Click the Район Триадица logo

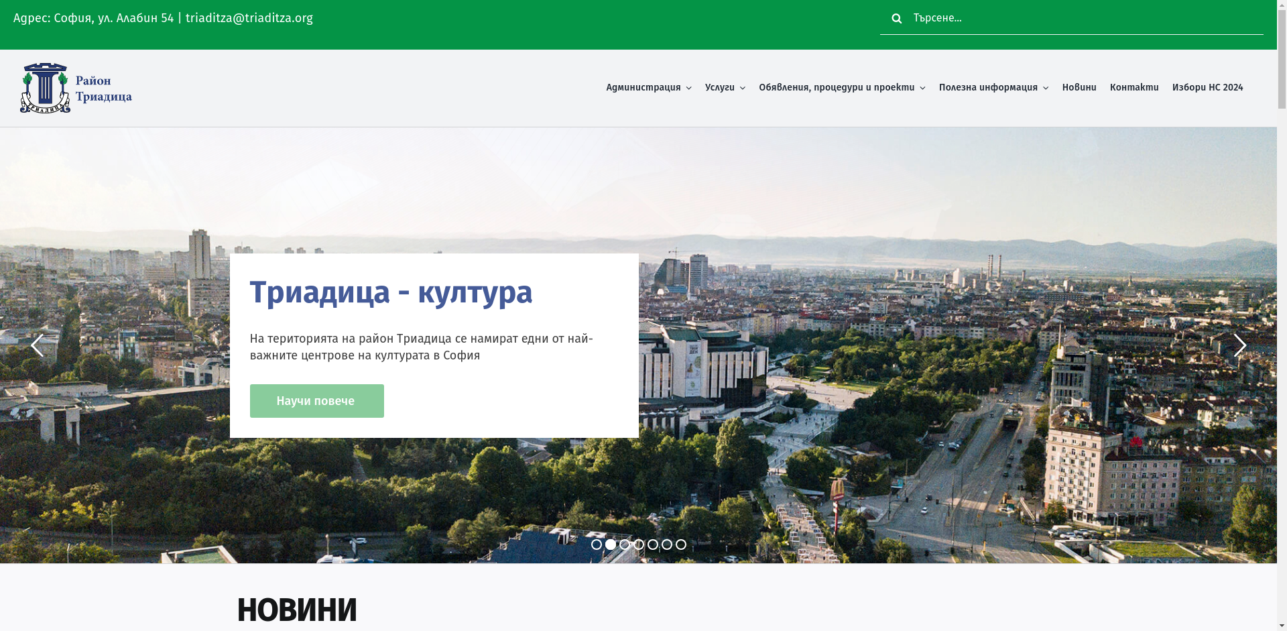(76, 87)
